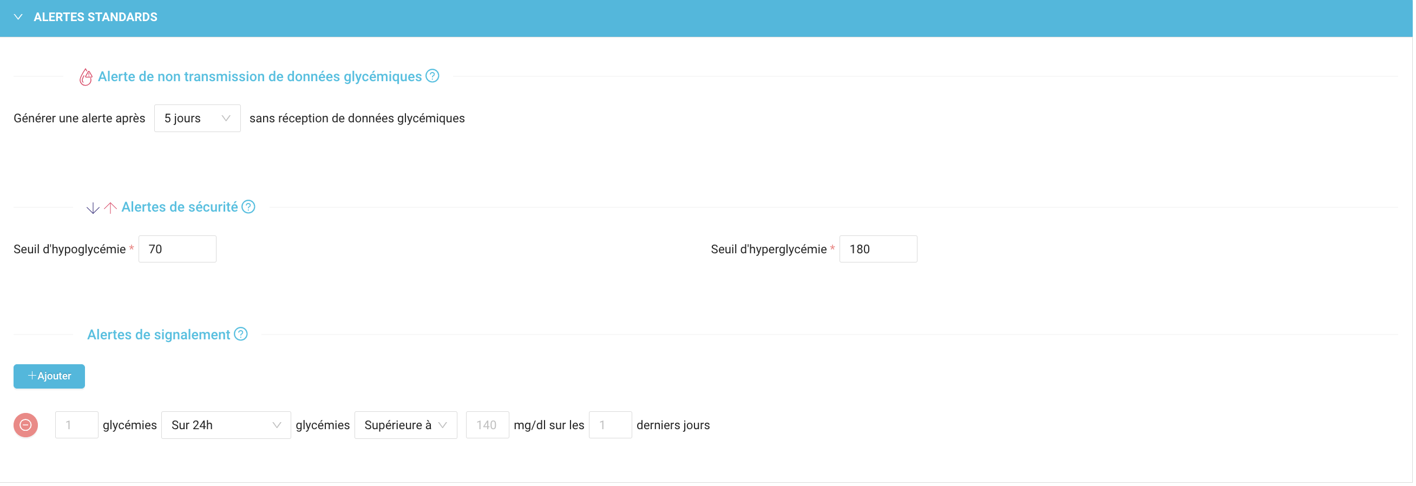The width and height of the screenshot is (1416, 486).
Task: Collapse the Alertes Standards section chevron
Action: point(18,17)
